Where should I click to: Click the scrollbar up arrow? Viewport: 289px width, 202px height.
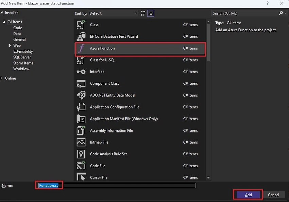(208, 22)
